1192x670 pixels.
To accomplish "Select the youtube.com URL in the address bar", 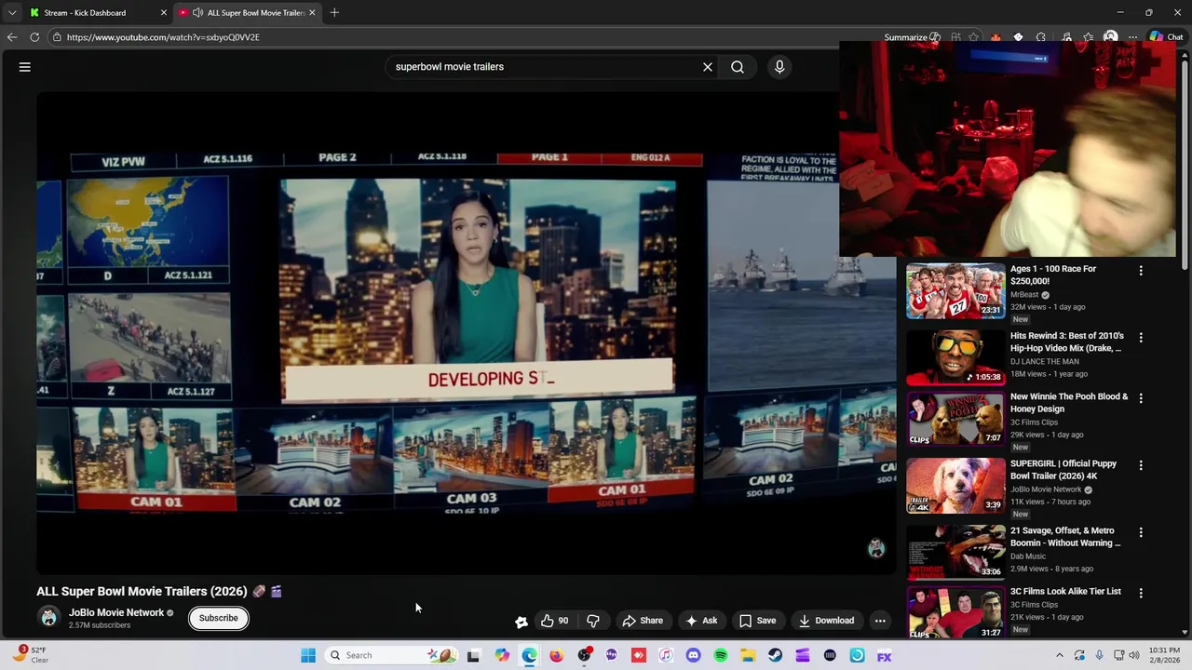I will point(163,37).
